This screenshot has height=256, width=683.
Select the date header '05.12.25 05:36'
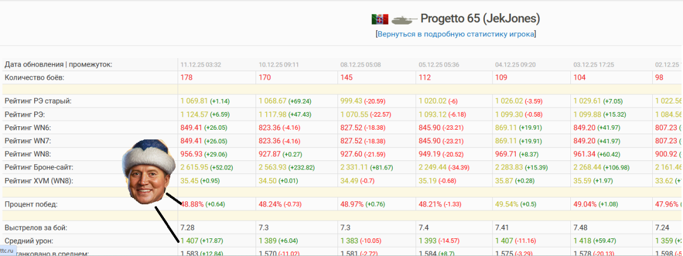439,65
